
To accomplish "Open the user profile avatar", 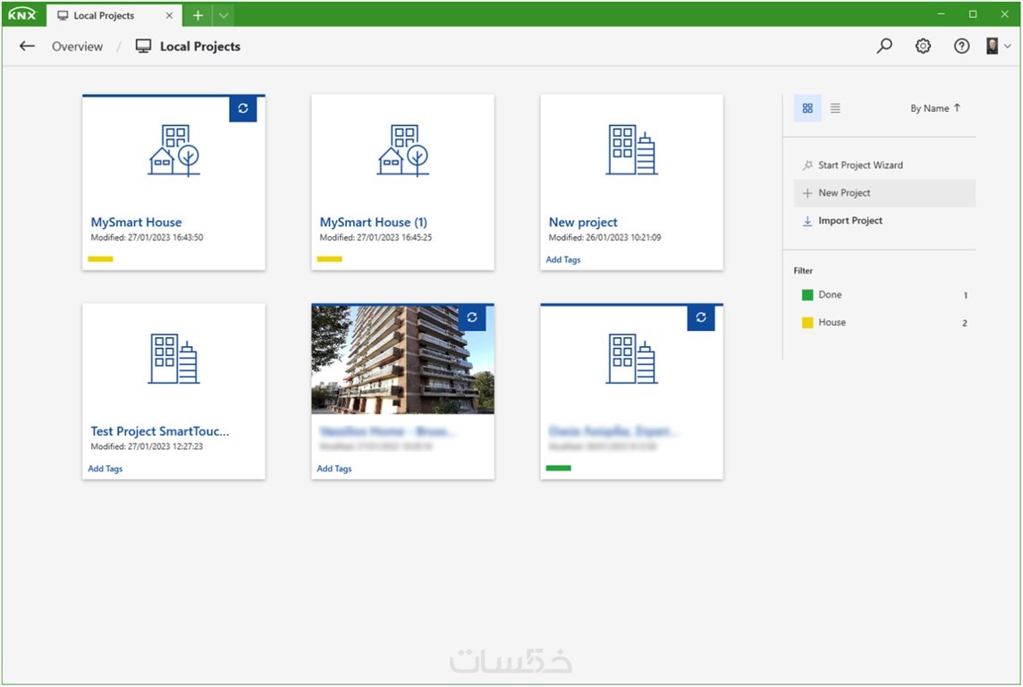I will 993,47.
